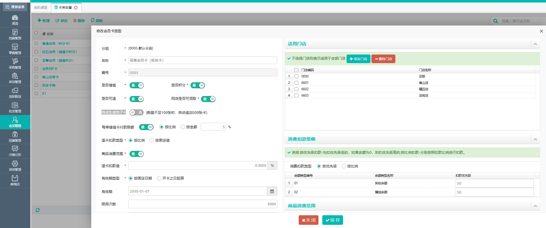Collapse the 适用门店 panel
This screenshot has height=228, width=546.
pos(535,44)
